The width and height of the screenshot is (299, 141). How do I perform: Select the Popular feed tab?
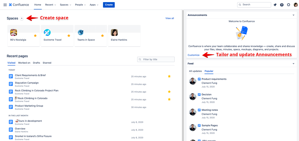(209, 71)
